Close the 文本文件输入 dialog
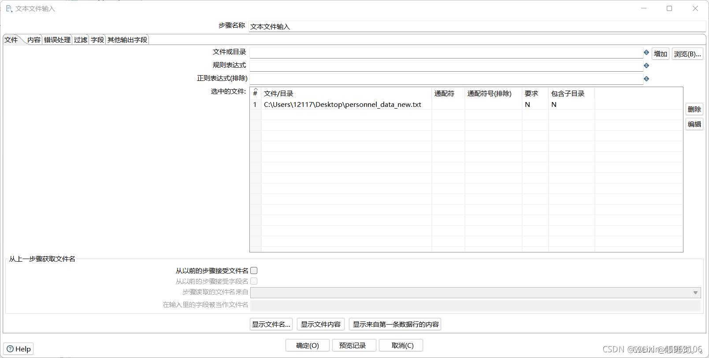 [x=695, y=8]
